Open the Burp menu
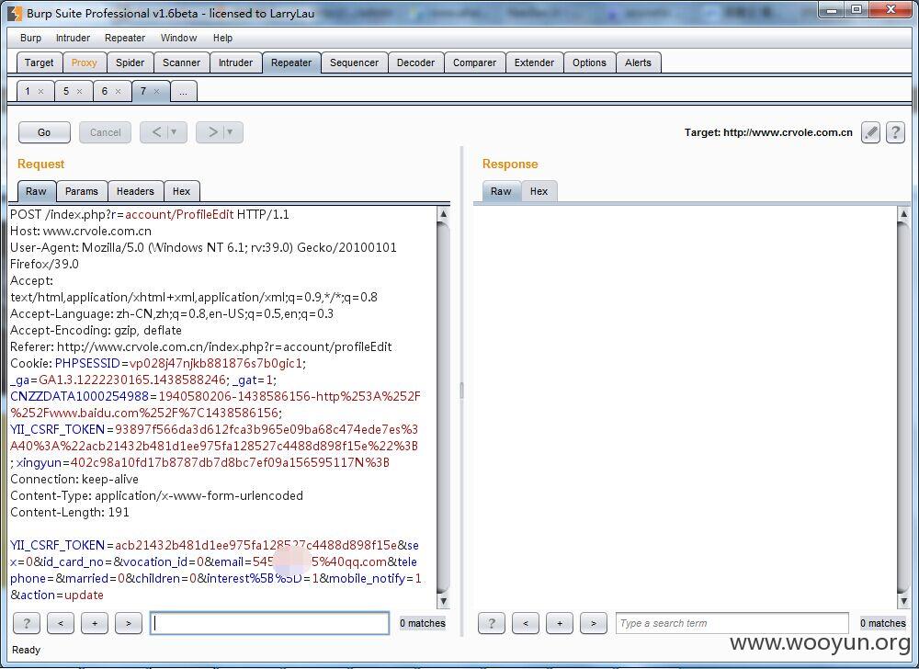The height and width of the screenshot is (669, 919). coord(30,38)
